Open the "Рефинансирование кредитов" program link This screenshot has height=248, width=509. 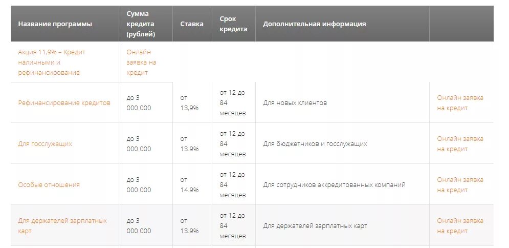(64, 102)
